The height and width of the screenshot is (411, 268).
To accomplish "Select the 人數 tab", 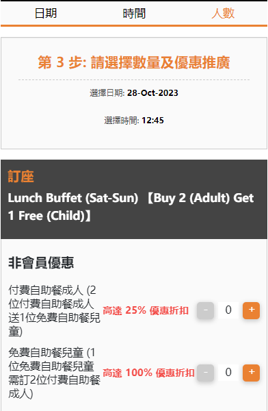I will point(223,13).
